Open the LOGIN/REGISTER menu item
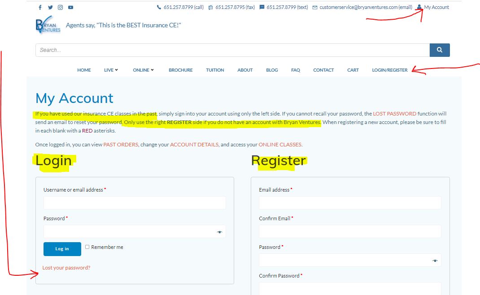The image size is (480, 295). point(389,70)
